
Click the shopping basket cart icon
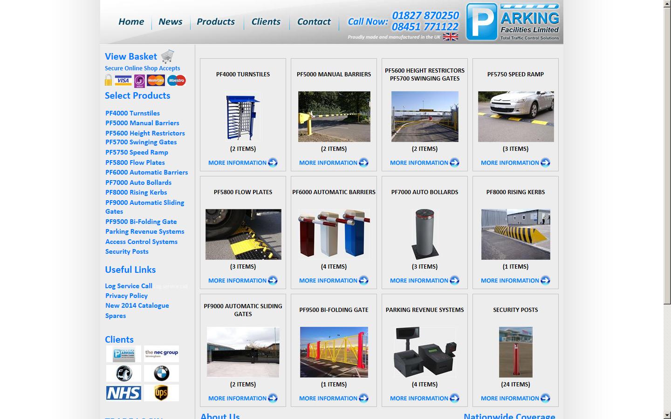tap(167, 55)
